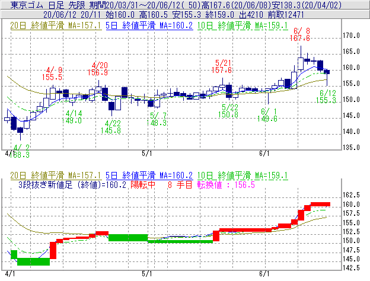
Task: Click the 東京ゴム 日足 先限 title text
Action: point(48,5)
